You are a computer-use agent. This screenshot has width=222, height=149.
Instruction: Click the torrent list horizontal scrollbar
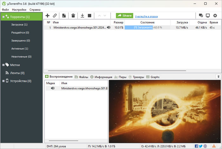pyautogui.click(x=117, y=71)
